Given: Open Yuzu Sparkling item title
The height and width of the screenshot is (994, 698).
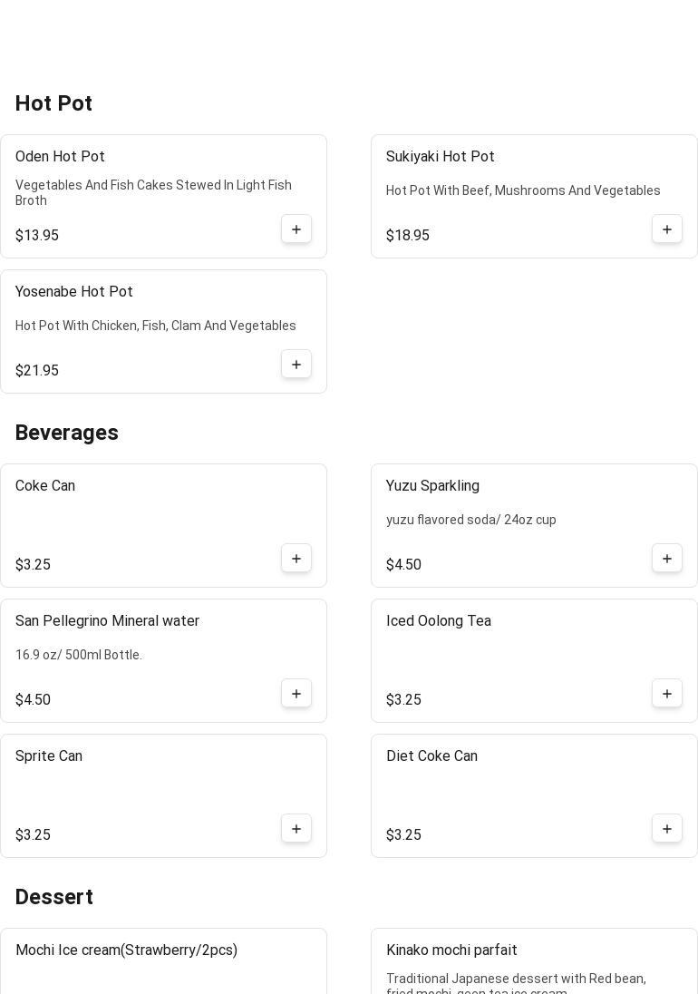Looking at the screenshot, I should point(432,486).
